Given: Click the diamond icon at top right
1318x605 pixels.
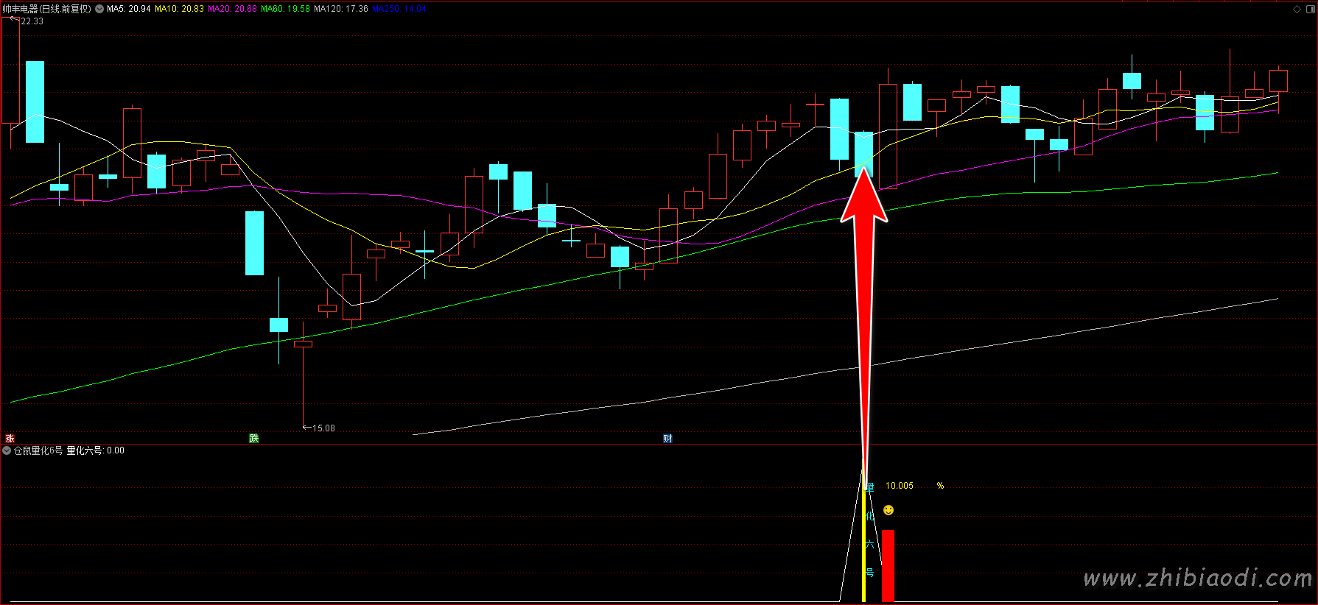Looking at the screenshot, I should [1297, 9].
